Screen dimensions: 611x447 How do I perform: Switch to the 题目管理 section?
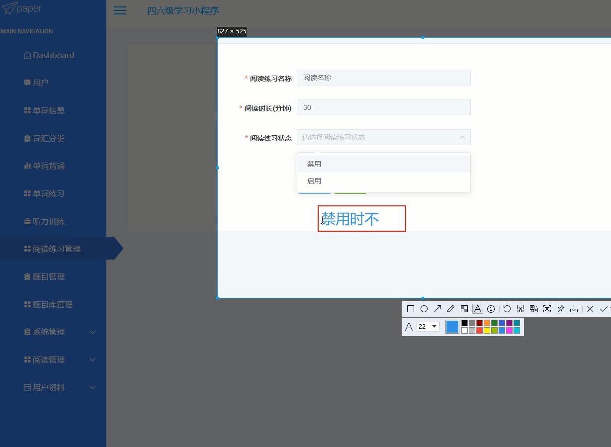point(48,276)
